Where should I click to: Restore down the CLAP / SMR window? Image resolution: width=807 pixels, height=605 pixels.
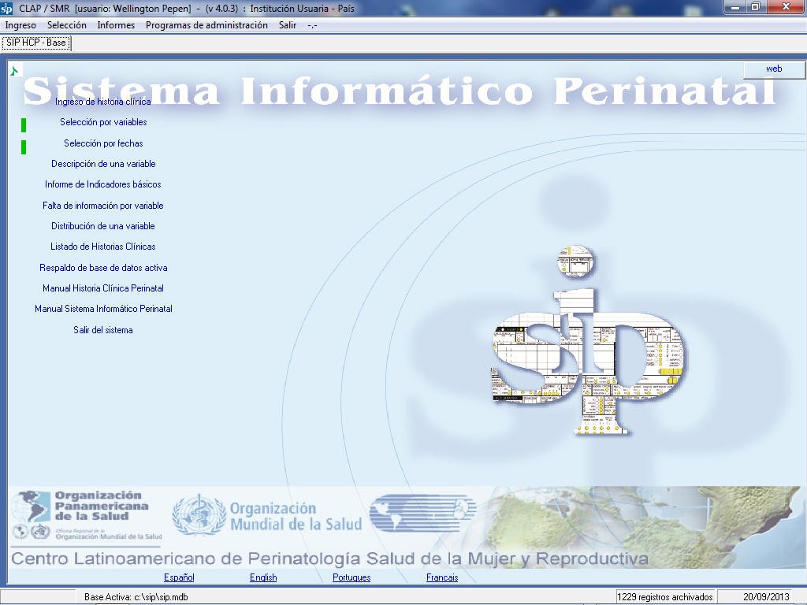click(x=756, y=7)
